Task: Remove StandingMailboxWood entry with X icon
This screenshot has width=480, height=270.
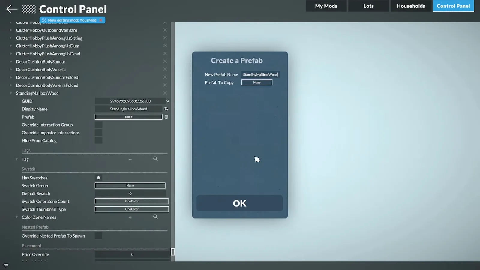Action: click(165, 93)
